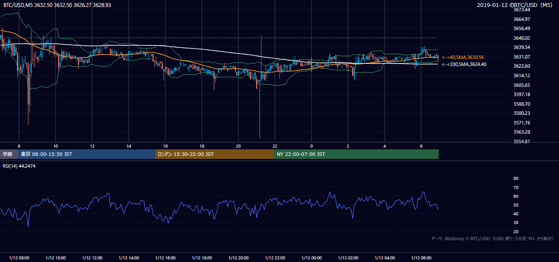
Task: Click the 1/12 12:00 date label
Action: coord(92,258)
